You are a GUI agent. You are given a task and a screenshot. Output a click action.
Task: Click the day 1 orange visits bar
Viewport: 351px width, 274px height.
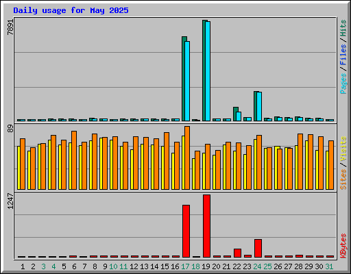point(23,164)
